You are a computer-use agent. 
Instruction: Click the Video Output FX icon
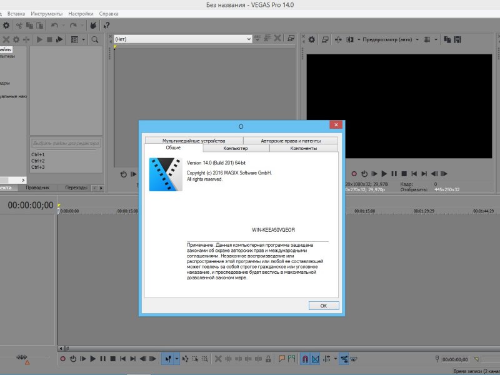click(x=338, y=39)
